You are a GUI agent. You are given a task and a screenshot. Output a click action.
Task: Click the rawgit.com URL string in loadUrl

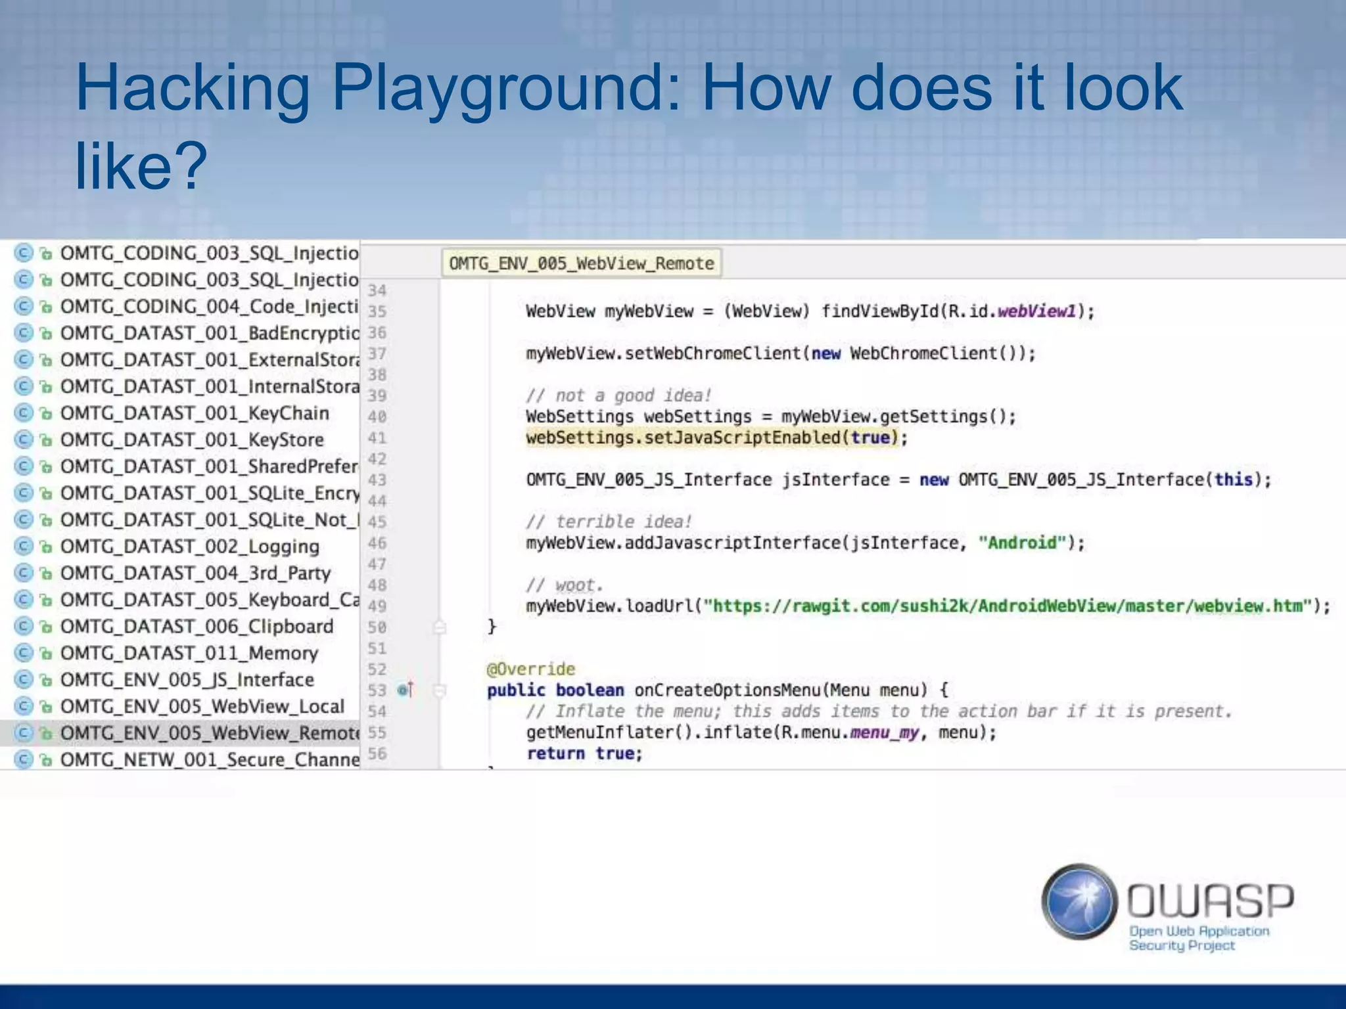[1008, 606]
